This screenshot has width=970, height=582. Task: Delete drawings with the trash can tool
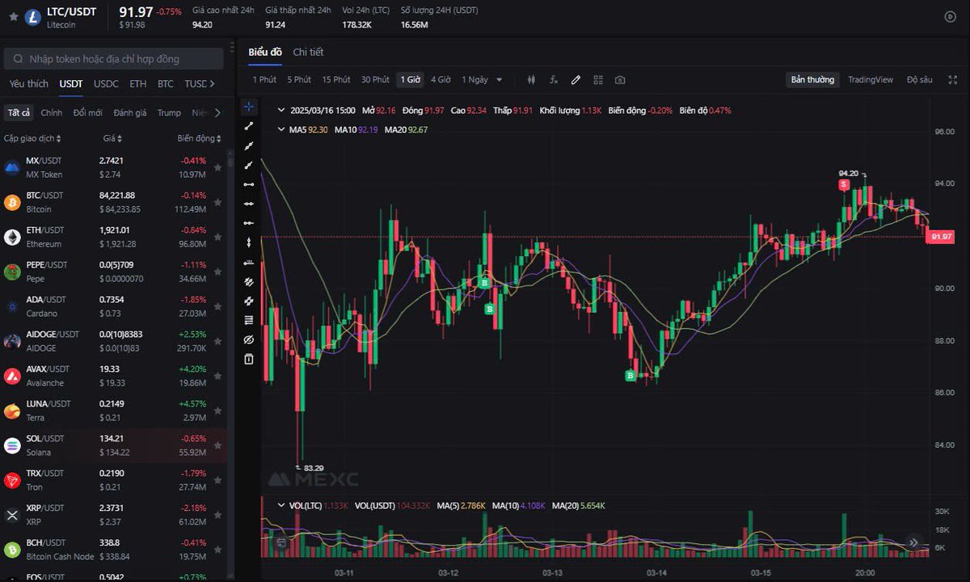(x=249, y=359)
